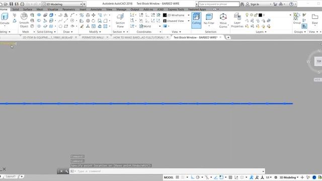The image size is (322, 181).
Task: Open the Autodesk App Store cart icon
Action: (275, 4)
